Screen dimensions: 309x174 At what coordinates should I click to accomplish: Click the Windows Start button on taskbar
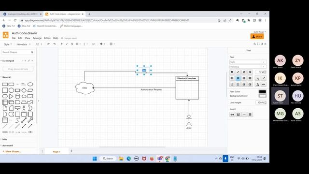95,159
